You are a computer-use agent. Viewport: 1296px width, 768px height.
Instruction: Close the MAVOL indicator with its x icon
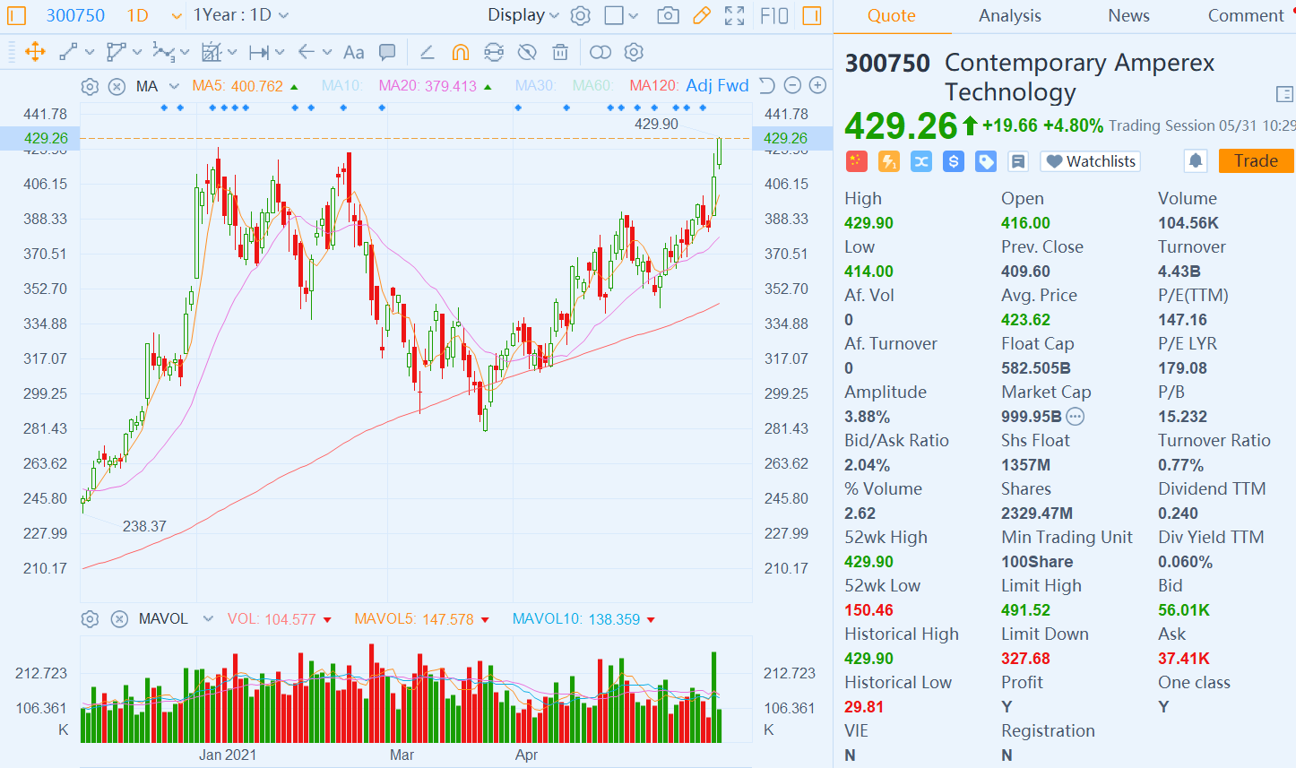pyautogui.click(x=119, y=618)
